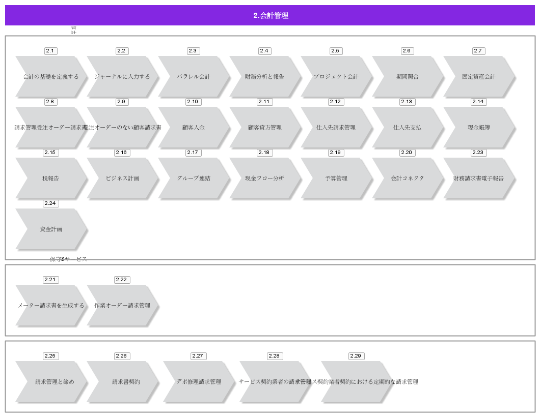Screen dimensions: 540x417
Task: Open the グループ連結 process
Action: click(x=194, y=178)
